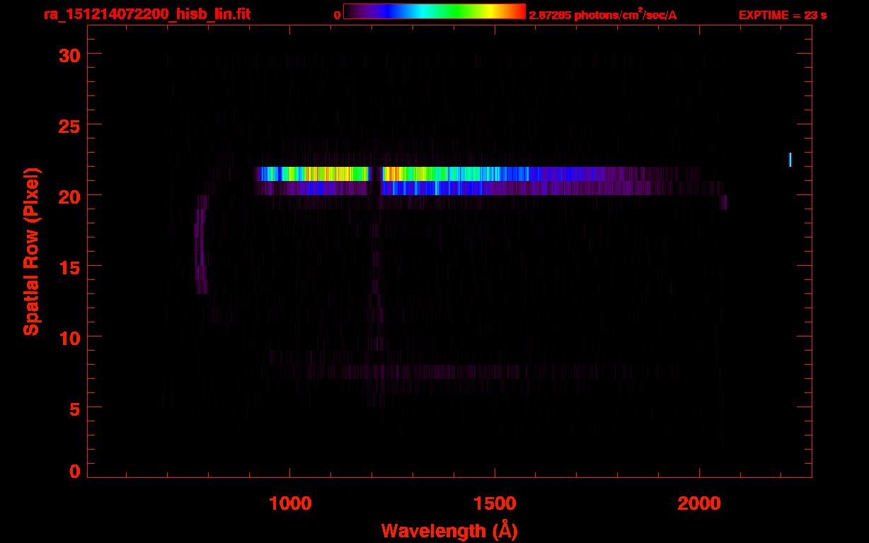
Task: Click the y-axis tick label 10
Action: coord(69,337)
